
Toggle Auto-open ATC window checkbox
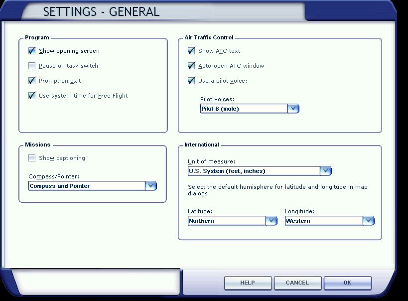point(191,66)
